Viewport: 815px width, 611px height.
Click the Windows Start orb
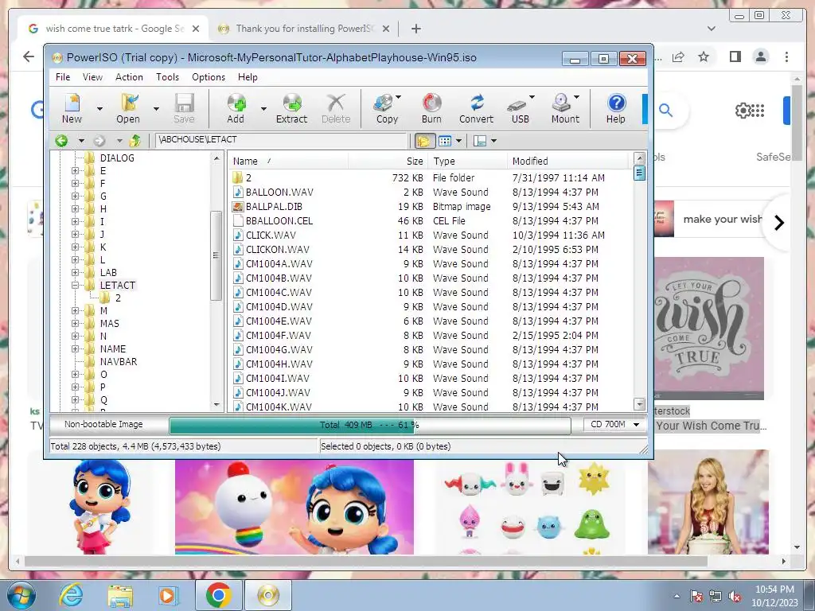pyautogui.click(x=21, y=595)
